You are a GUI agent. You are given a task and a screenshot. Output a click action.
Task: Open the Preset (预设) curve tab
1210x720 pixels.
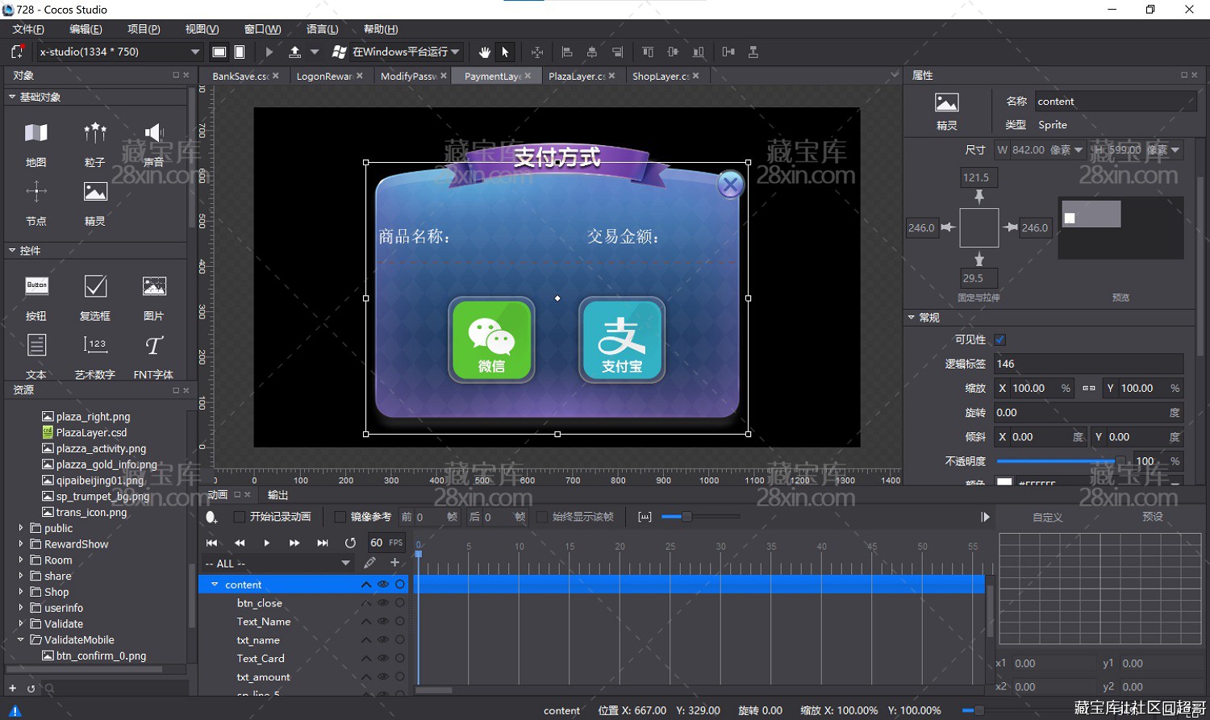point(1153,517)
